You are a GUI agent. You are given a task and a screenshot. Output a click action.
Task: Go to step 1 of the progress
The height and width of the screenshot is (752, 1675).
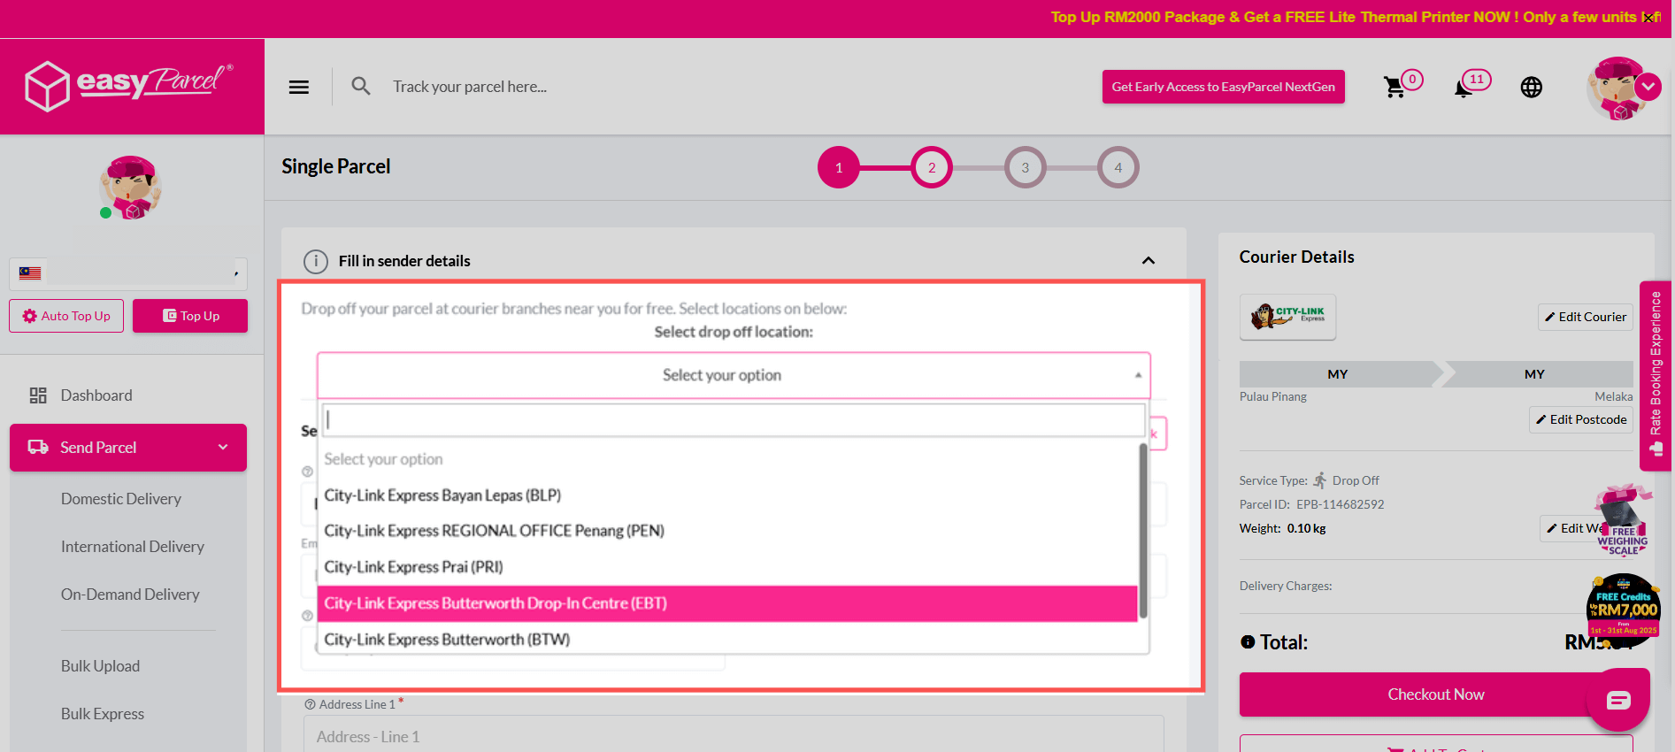coord(839,167)
